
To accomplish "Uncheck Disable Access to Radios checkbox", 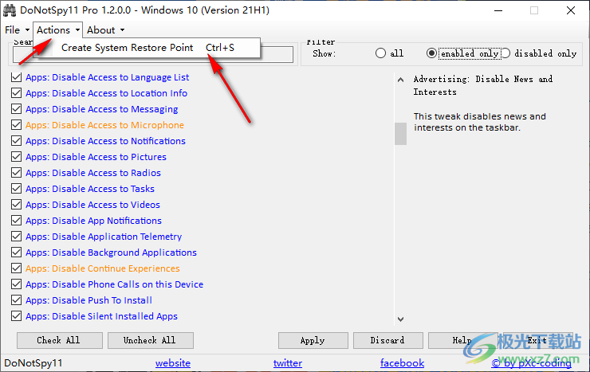I will pyautogui.click(x=16, y=173).
